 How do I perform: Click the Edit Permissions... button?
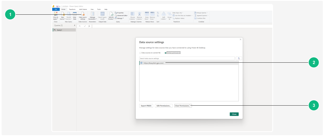(x=164, y=106)
